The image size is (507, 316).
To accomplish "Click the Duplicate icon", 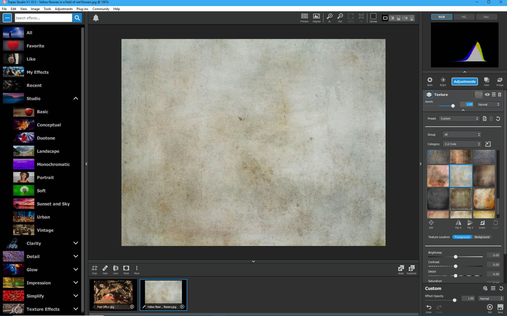I will click(x=411, y=270).
